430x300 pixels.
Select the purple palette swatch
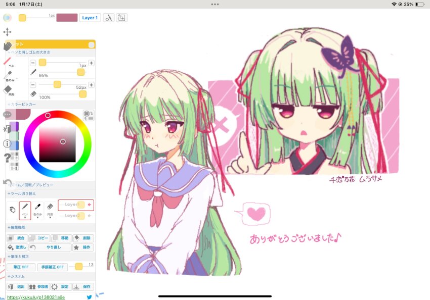(x=14, y=126)
